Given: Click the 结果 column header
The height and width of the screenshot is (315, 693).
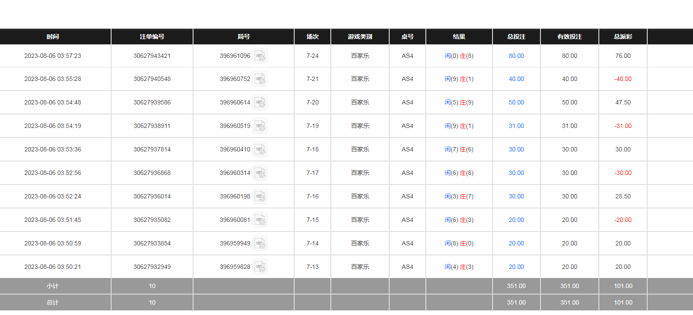Looking at the screenshot, I should [x=459, y=37].
